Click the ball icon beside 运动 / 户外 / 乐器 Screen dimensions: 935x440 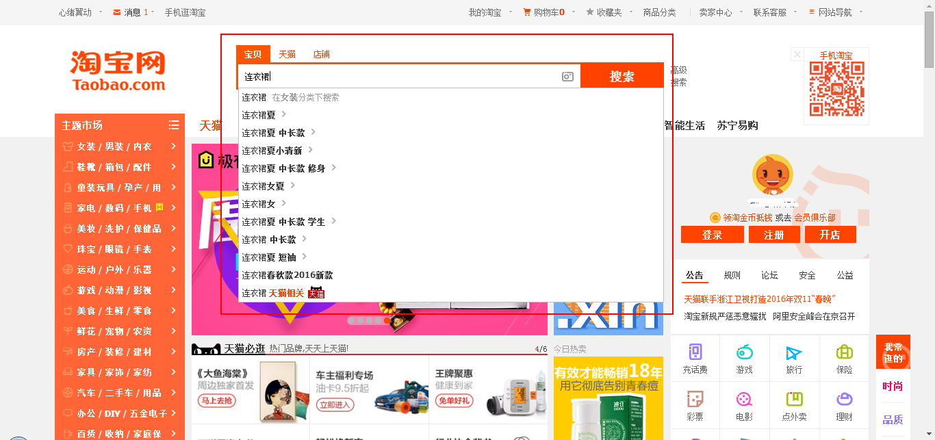(68, 270)
